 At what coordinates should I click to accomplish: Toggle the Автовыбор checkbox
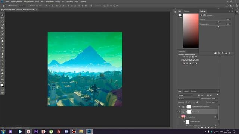[9, 6]
